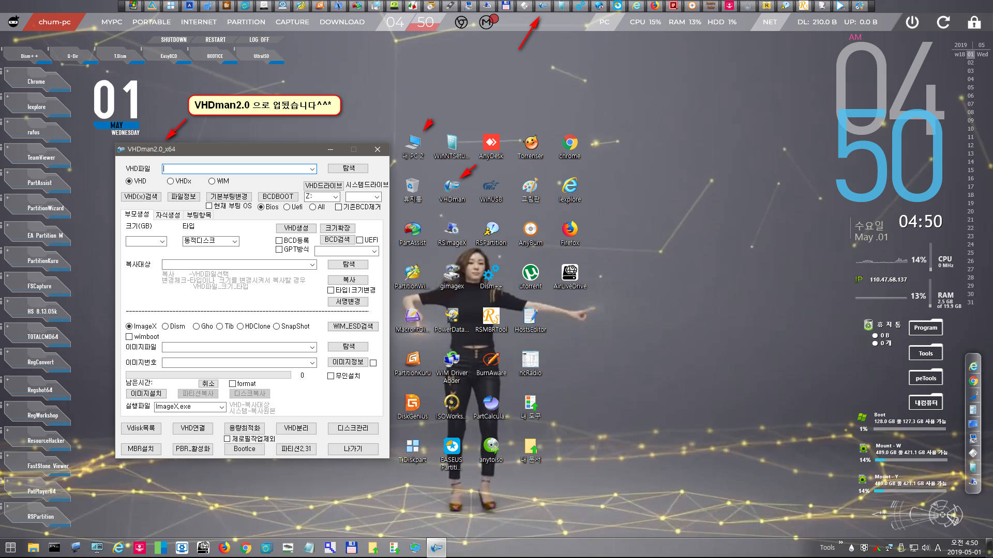Viewport: 993px width, 558px height.
Task: Open the BurnAware desktop icon
Action: click(x=491, y=364)
